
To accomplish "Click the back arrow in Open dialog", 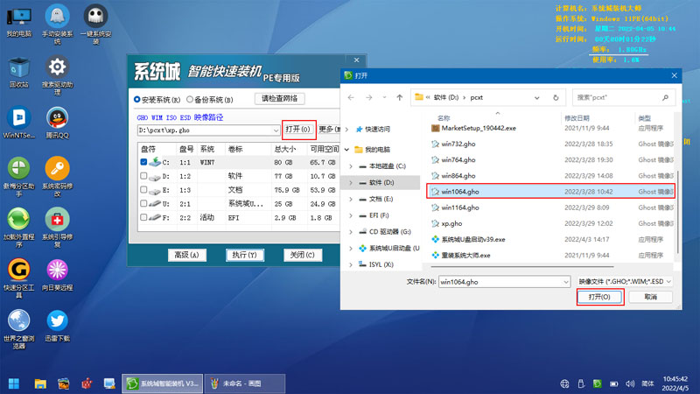I will point(351,97).
